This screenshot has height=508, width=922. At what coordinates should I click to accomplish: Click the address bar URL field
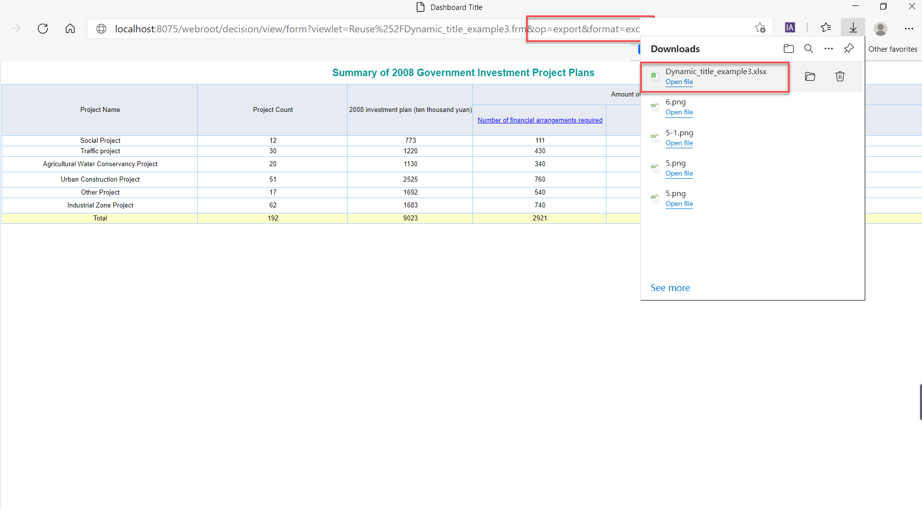pos(319,29)
